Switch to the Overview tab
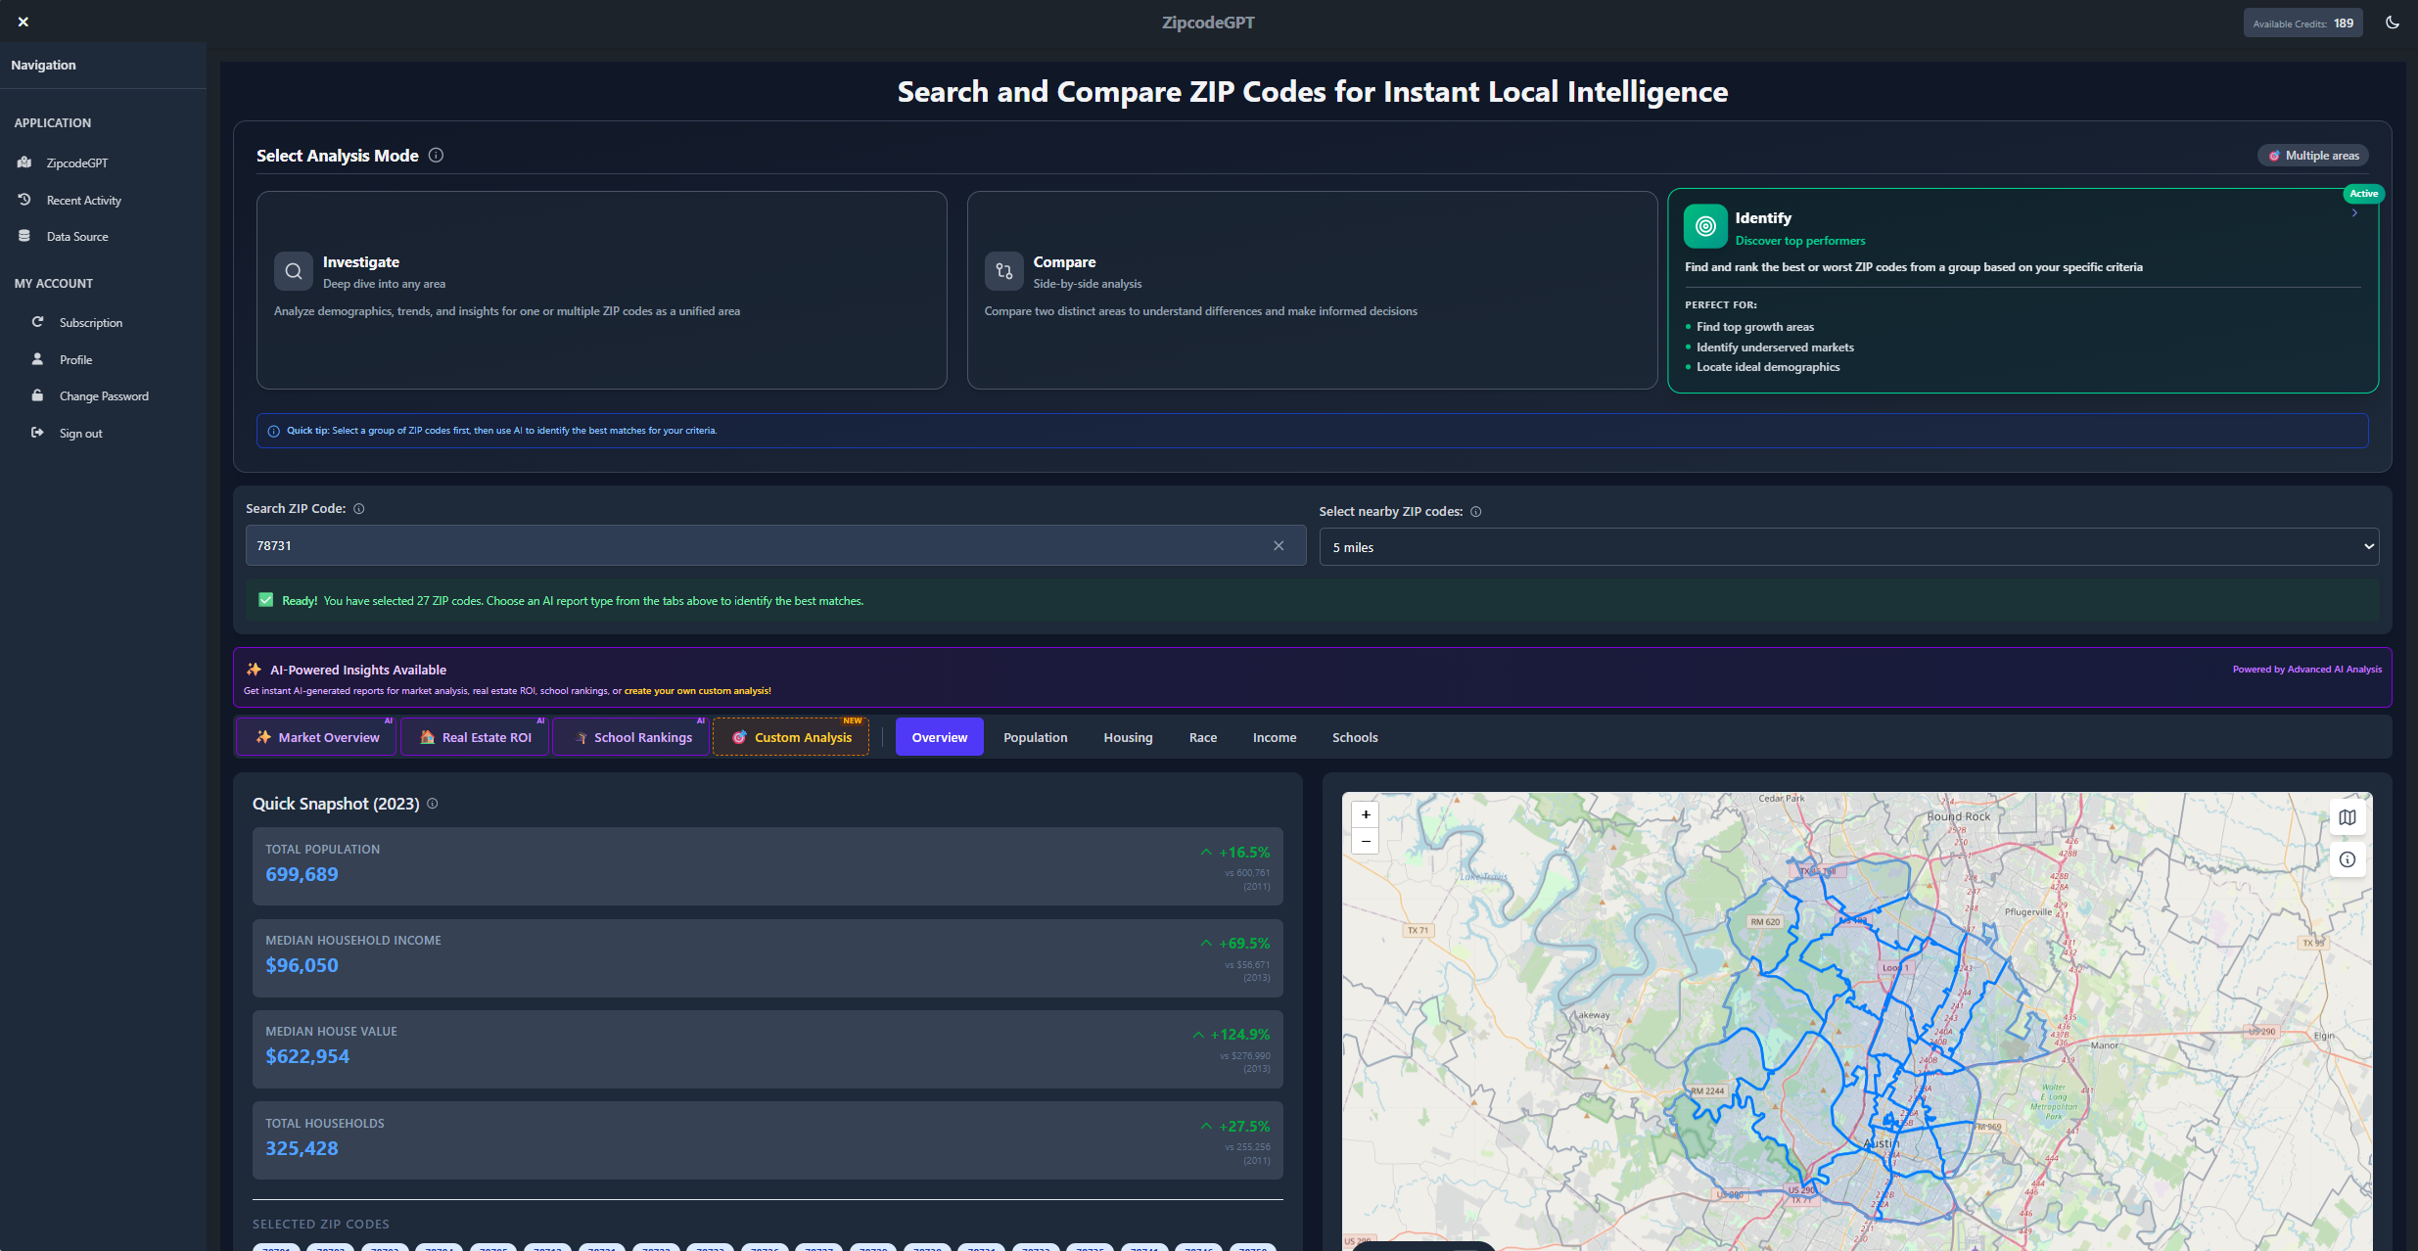This screenshot has height=1251, width=2418. [940, 737]
